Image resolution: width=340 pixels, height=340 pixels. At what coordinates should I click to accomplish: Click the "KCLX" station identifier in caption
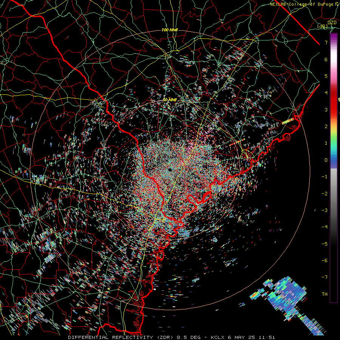(x=218, y=337)
